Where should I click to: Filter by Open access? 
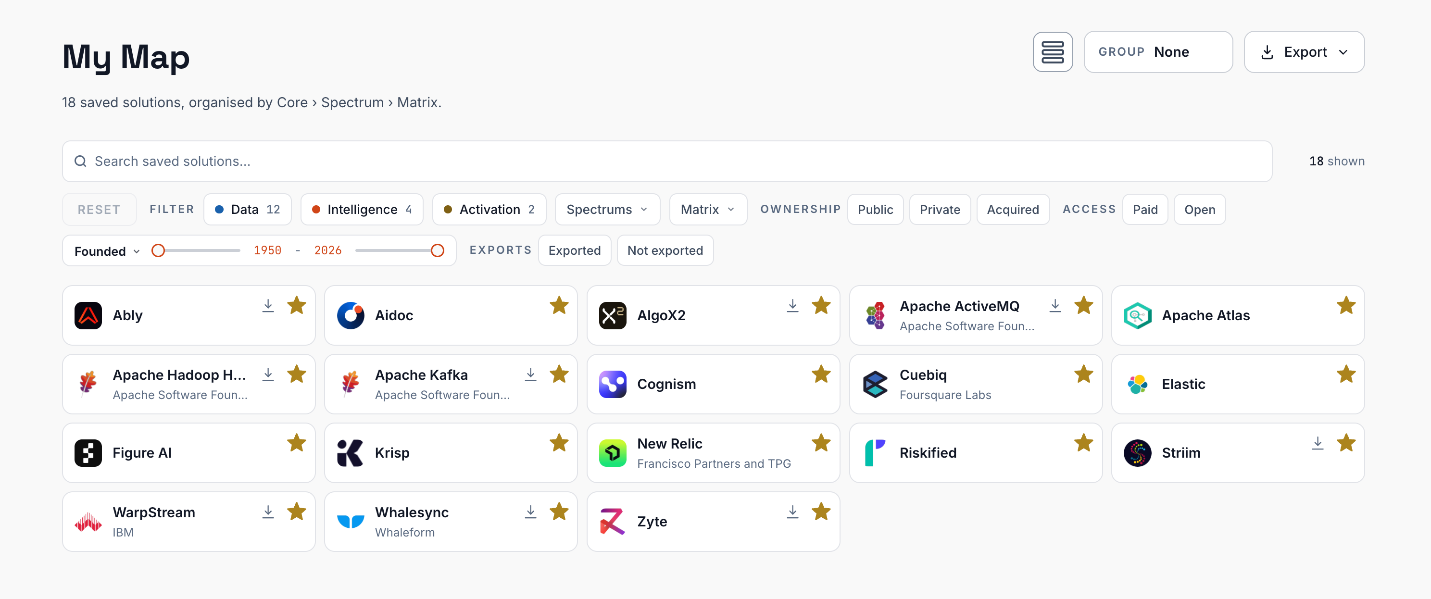coord(1199,210)
